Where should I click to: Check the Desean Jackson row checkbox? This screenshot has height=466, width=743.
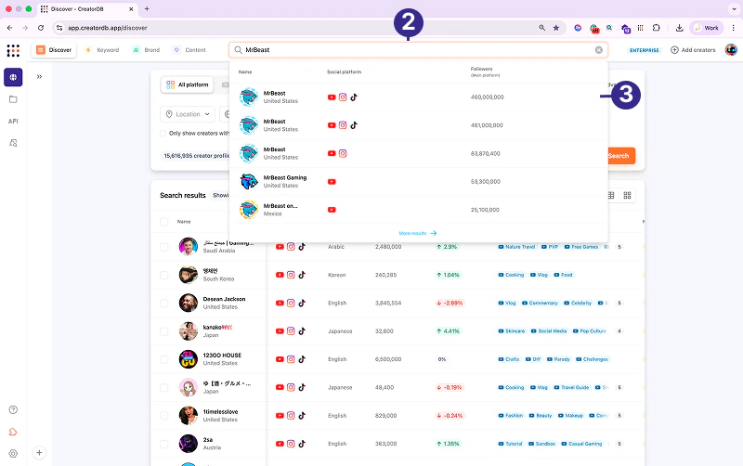(164, 304)
